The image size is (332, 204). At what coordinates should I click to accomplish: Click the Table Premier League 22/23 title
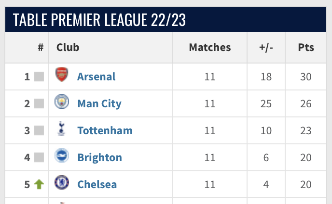pyautogui.click(x=99, y=20)
